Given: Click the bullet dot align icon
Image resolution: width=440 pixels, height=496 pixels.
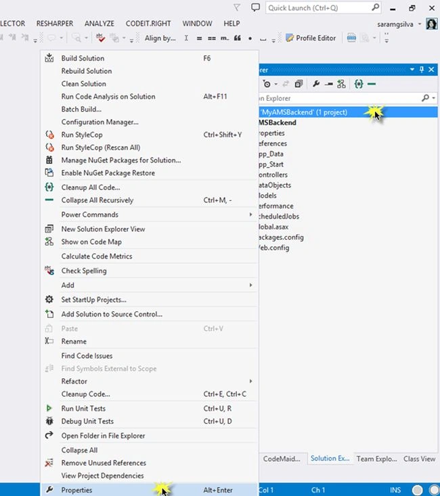Looking at the screenshot, I should [250, 39].
